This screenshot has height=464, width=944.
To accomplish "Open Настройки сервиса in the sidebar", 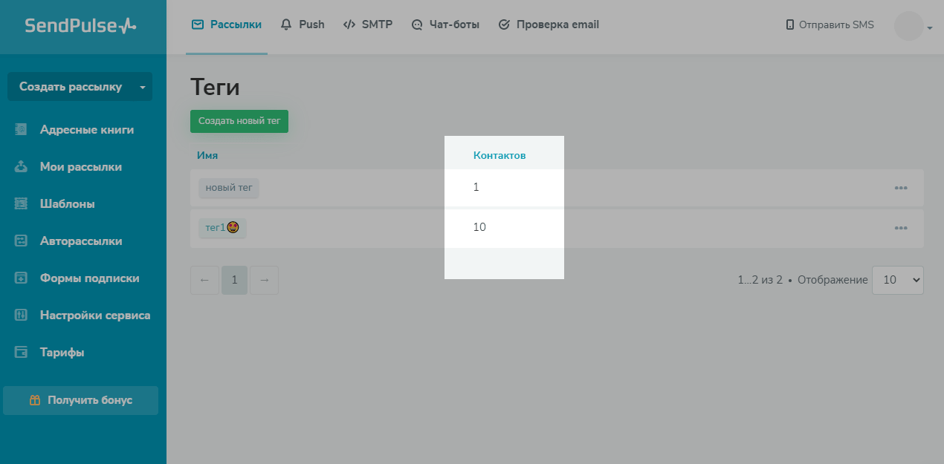I will pyautogui.click(x=94, y=316).
